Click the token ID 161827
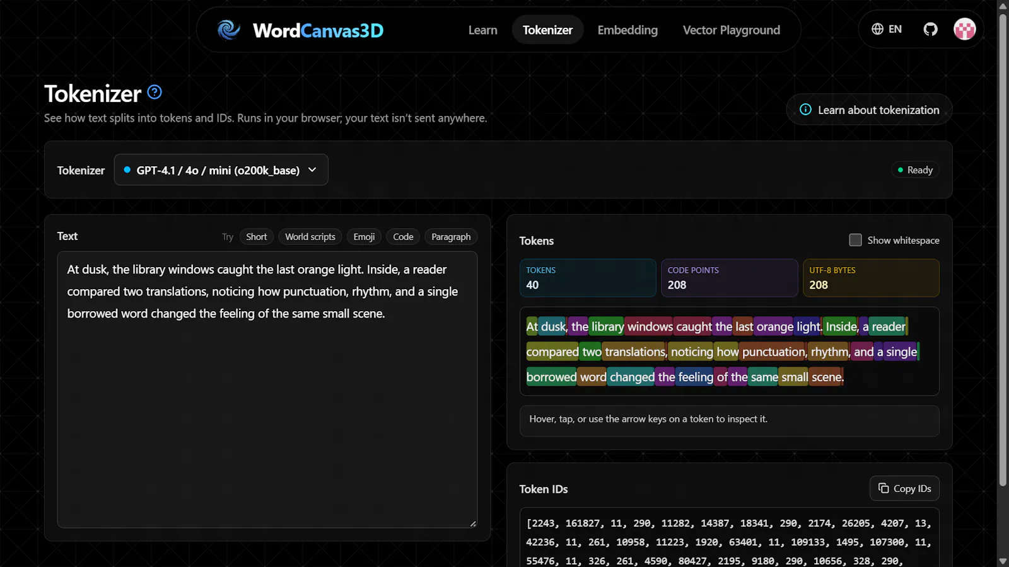 click(583, 523)
